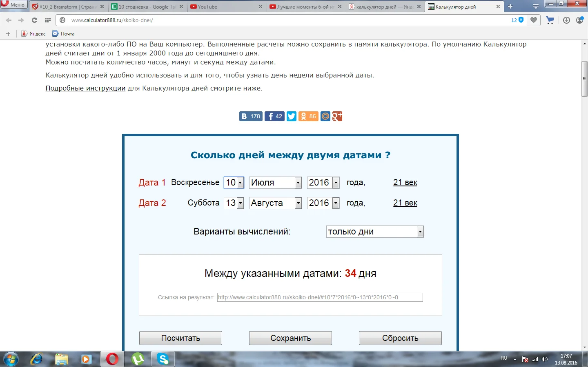Open month dropdown showing Августа
588x367 pixels.
pyautogui.click(x=276, y=203)
